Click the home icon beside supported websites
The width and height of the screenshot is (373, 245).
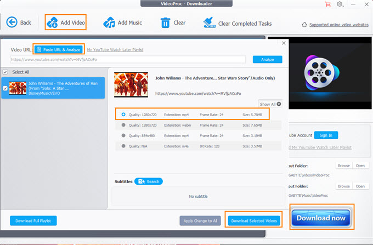pyautogui.click(x=304, y=25)
